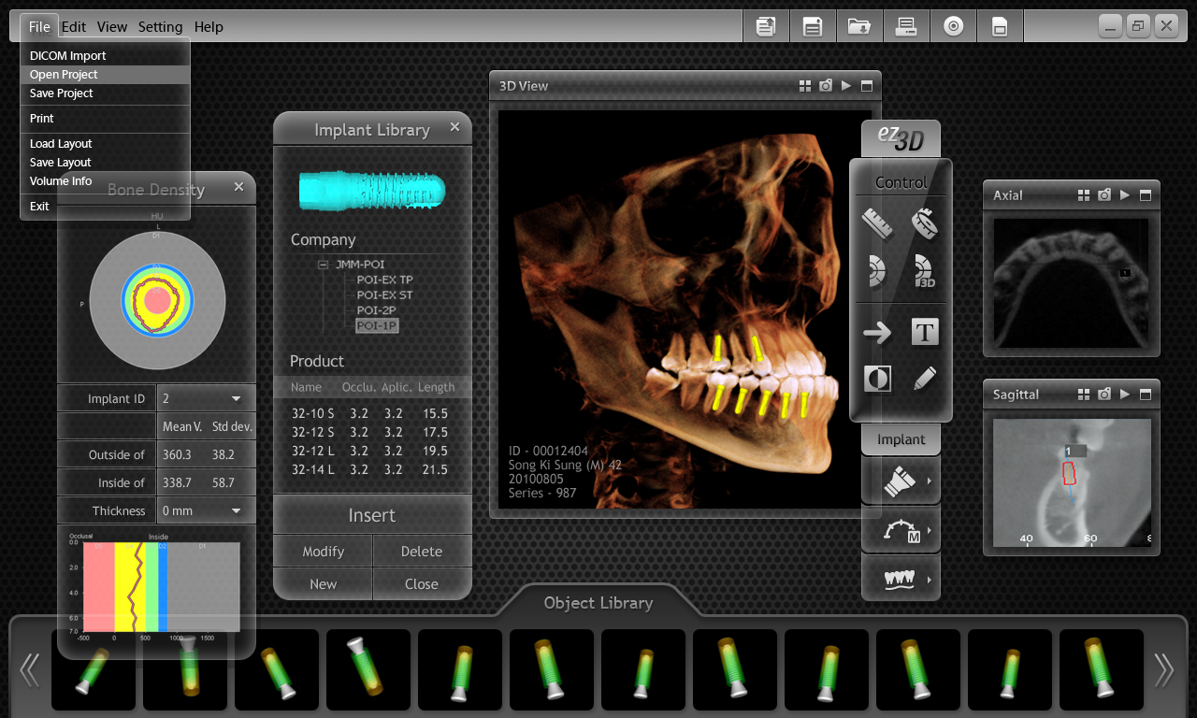Select POI-2P in company tree

pos(377,309)
